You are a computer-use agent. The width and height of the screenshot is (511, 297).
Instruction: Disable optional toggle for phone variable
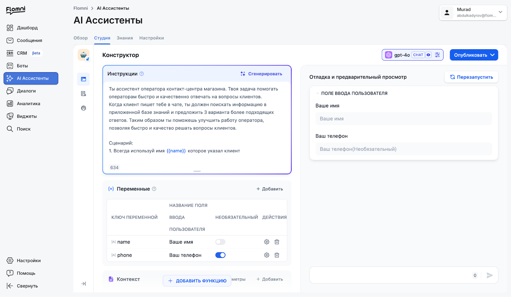pyautogui.click(x=220, y=255)
